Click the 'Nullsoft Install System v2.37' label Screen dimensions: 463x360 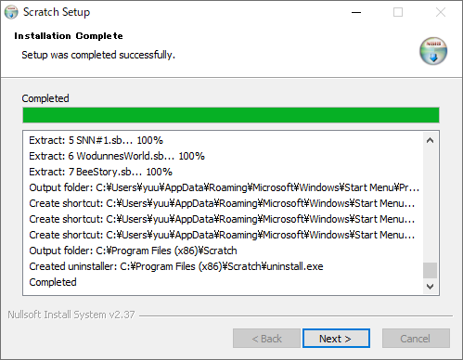(71, 315)
